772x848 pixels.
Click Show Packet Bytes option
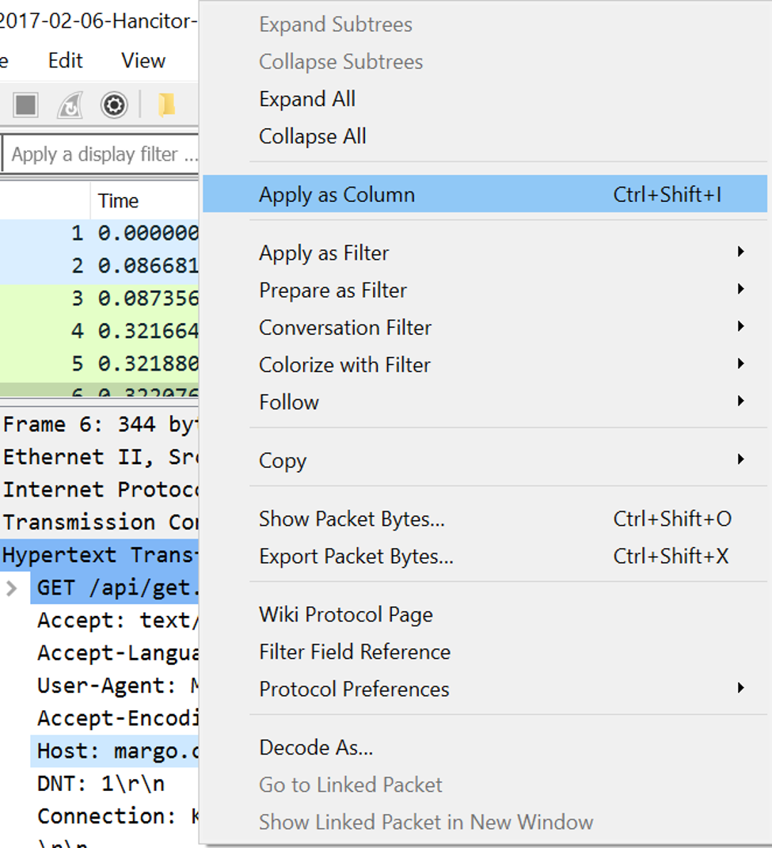tap(352, 519)
